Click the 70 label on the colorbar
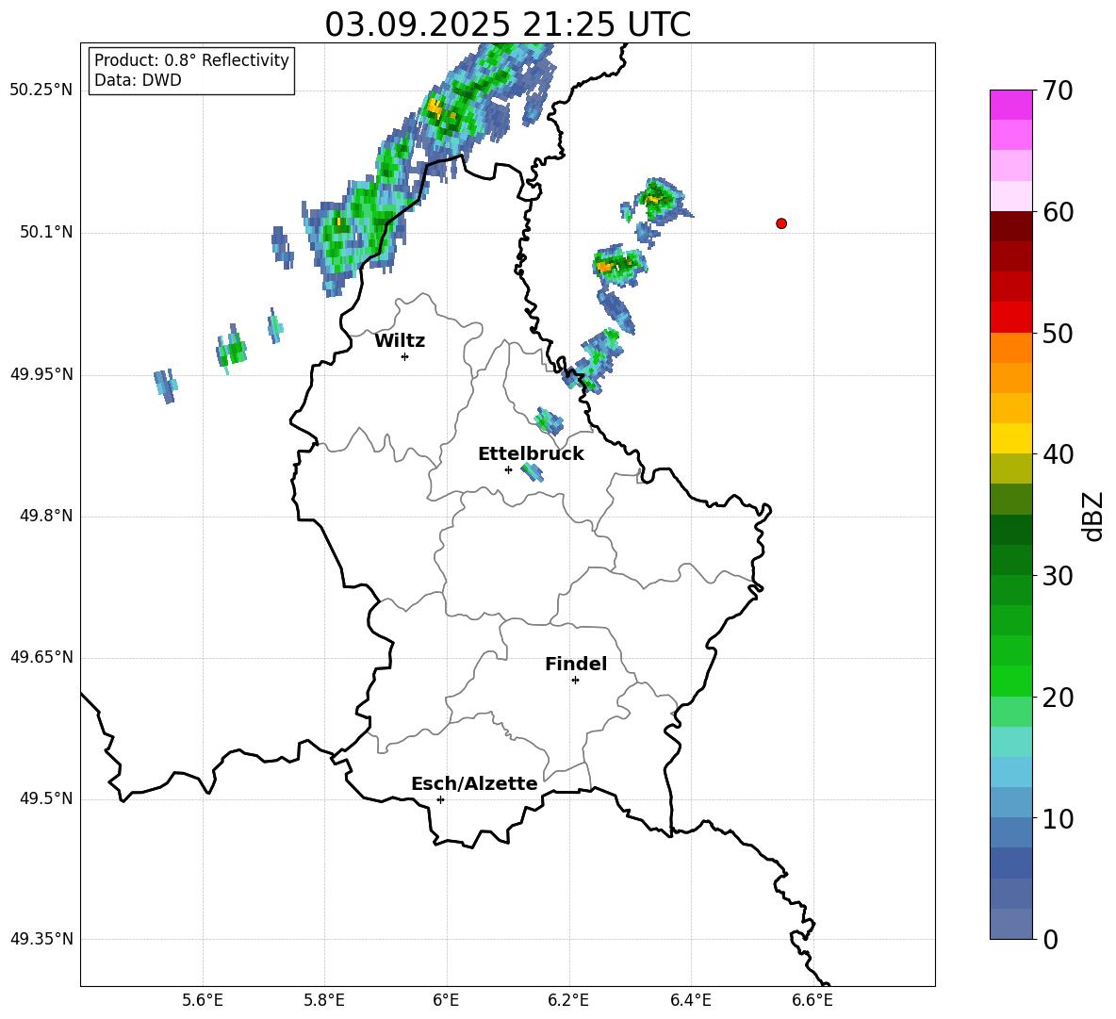The width and height of the screenshot is (1116, 1019). pyautogui.click(x=1058, y=90)
